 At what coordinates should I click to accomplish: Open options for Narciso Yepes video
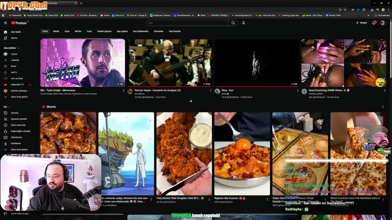[x=211, y=90]
